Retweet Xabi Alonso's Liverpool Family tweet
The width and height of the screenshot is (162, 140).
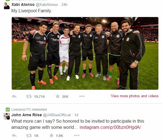(29, 96)
